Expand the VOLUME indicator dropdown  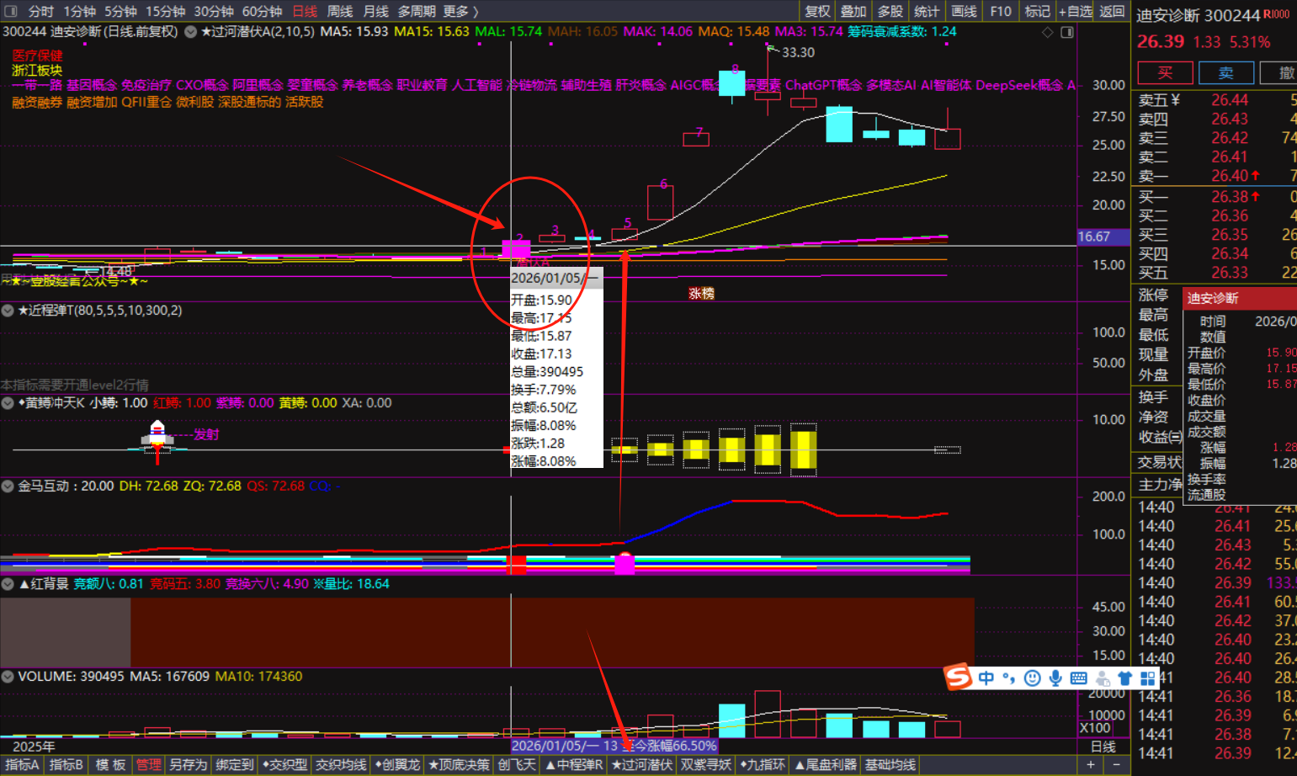click(8, 677)
